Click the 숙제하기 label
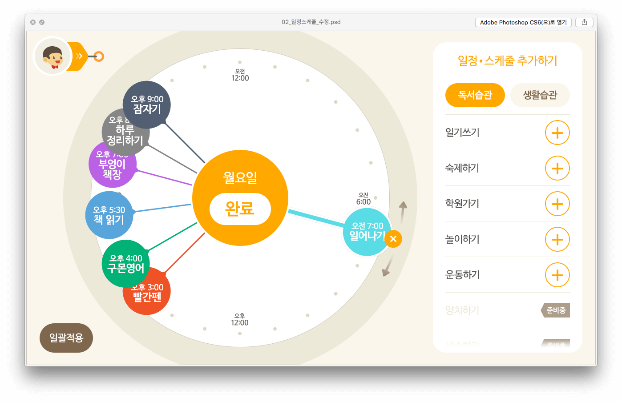The height and width of the screenshot is (402, 622). (462, 168)
